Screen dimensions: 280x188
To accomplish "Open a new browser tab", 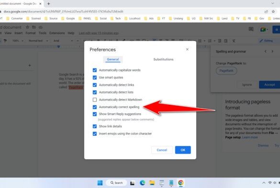I will coord(48,3).
